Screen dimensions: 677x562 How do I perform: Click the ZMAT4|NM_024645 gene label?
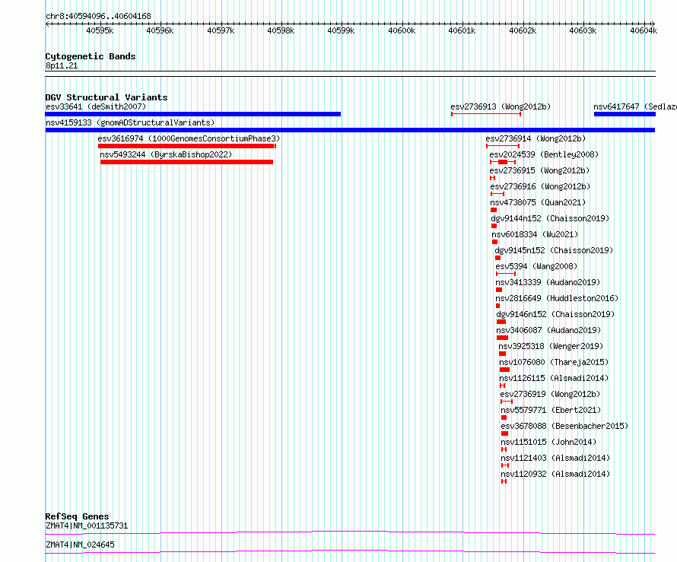(x=81, y=545)
